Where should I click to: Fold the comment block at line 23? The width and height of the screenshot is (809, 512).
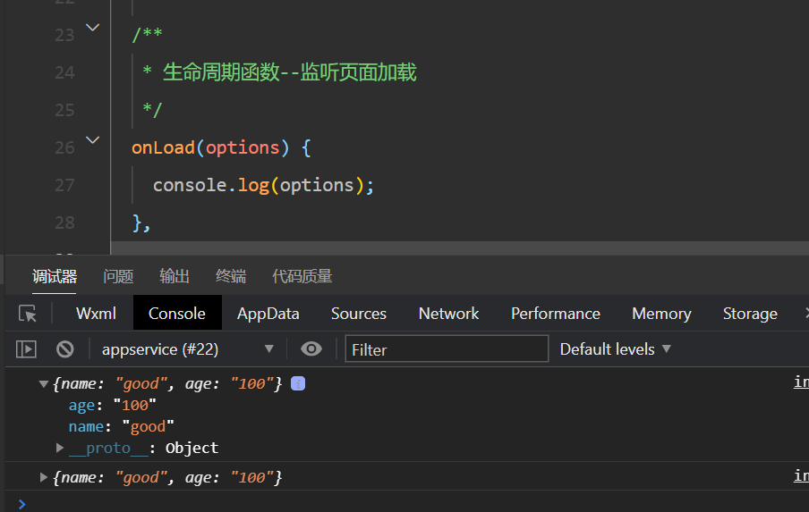(x=92, y=28)
